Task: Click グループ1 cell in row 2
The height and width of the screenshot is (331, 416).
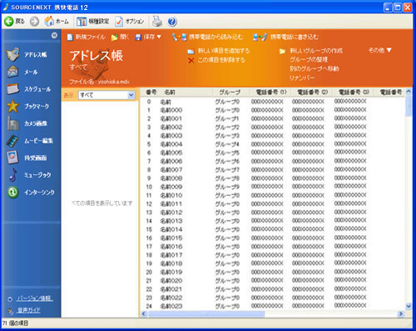Action: pos(227,118)
